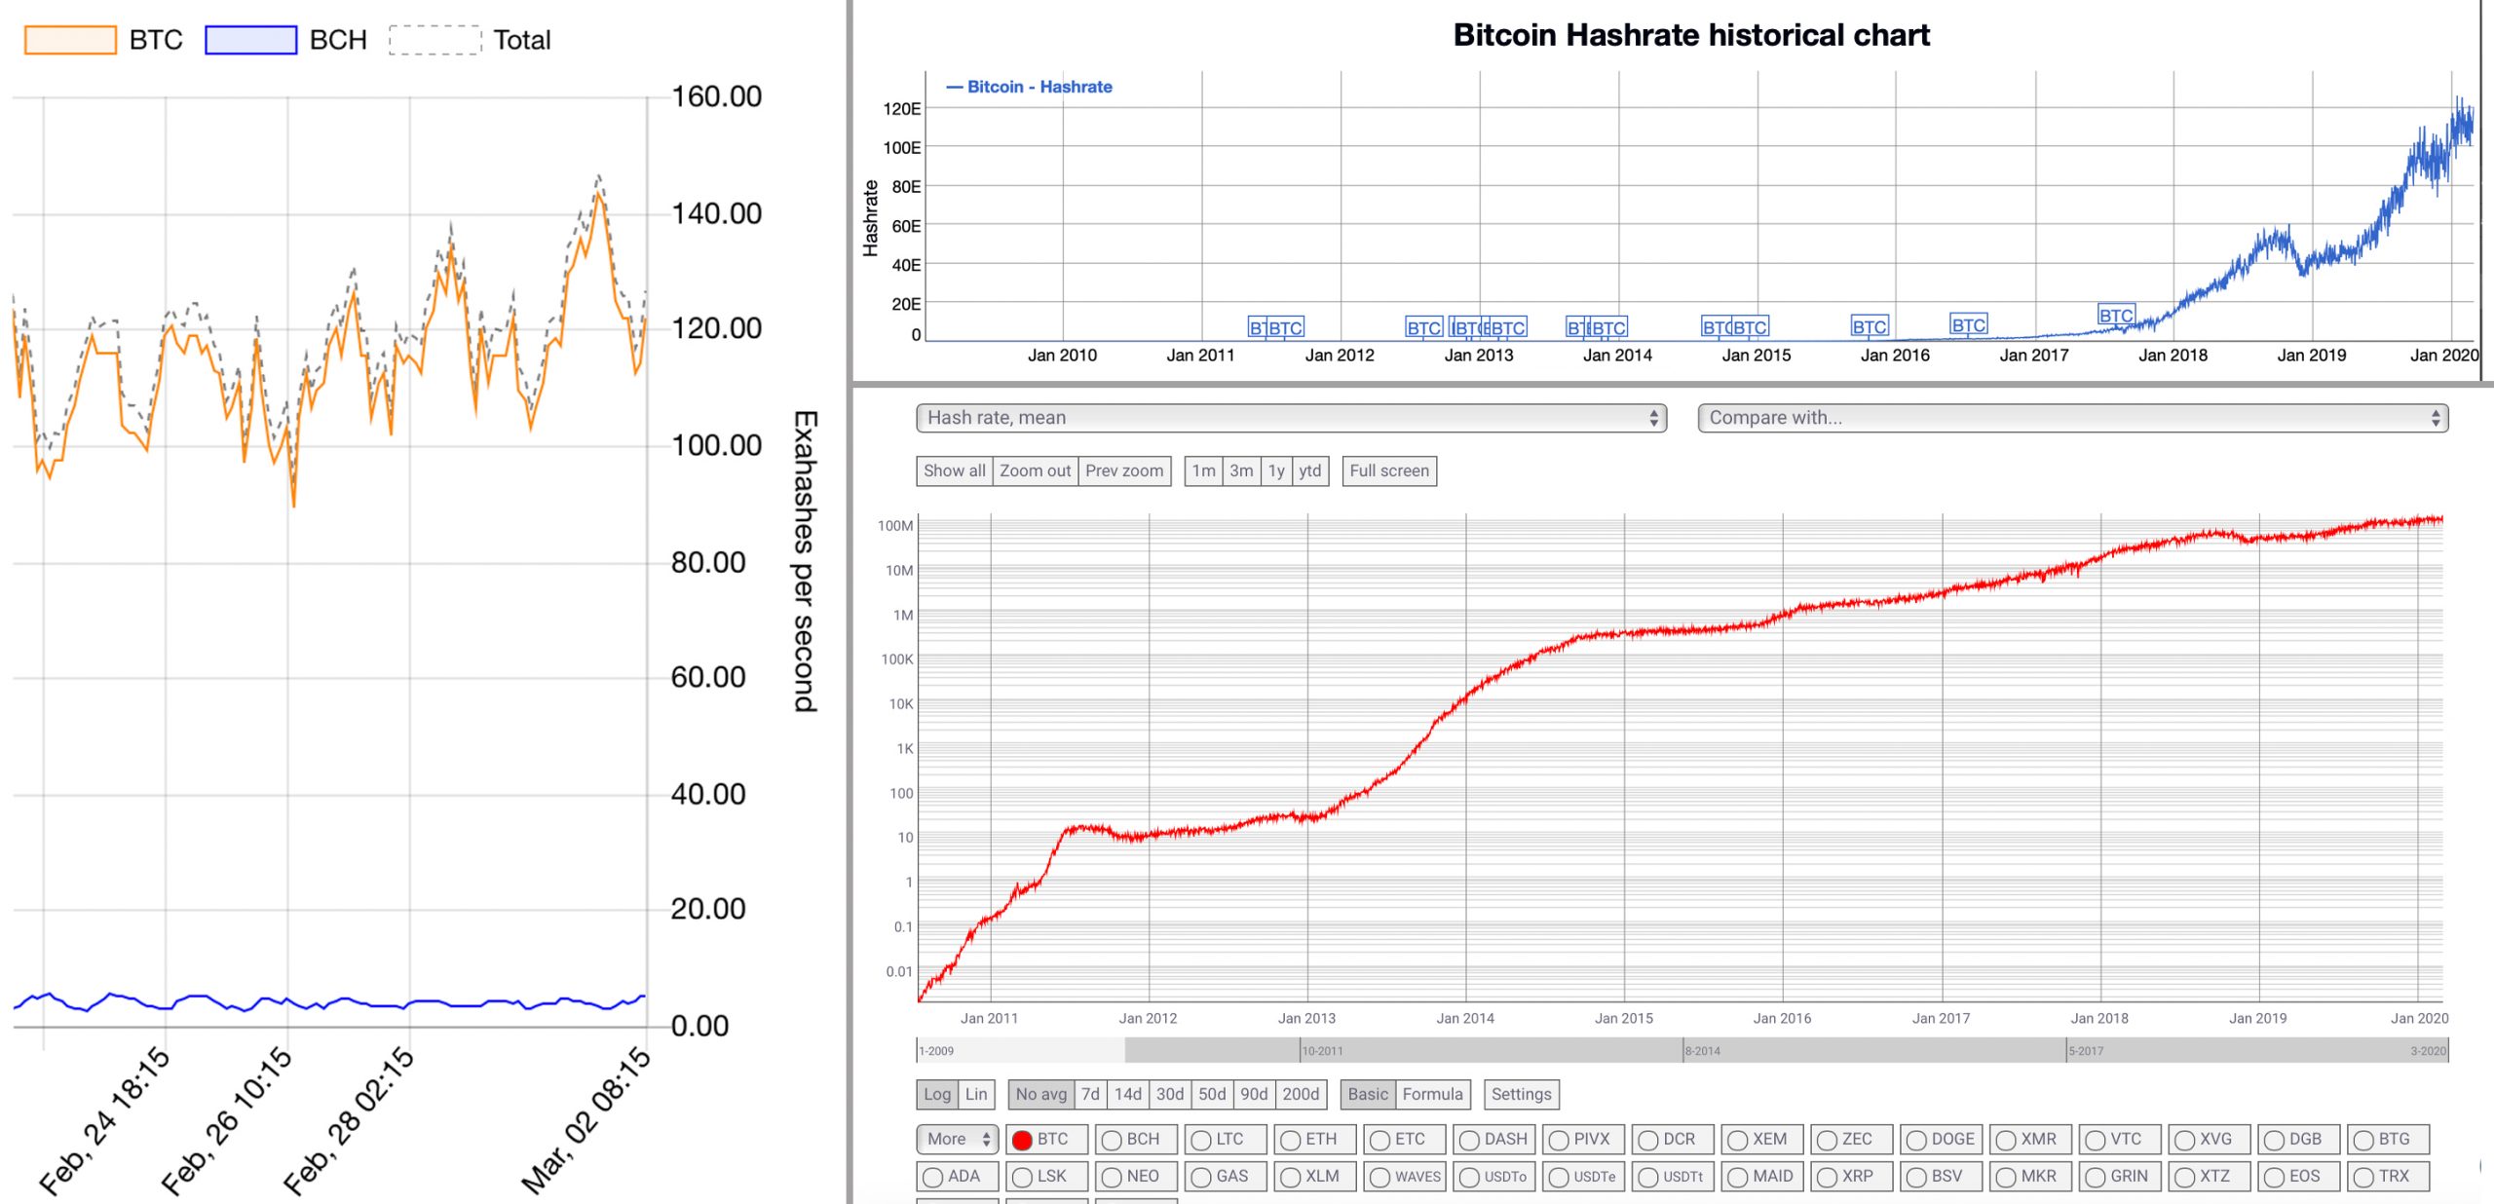
Task: Select the 30d averaging option
Action: (1169, 1094)
